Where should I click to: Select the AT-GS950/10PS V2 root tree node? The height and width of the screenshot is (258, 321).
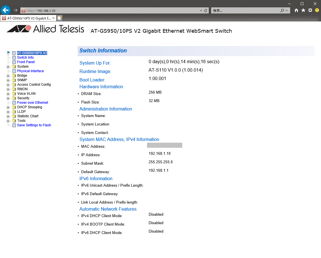coord(32,53)
